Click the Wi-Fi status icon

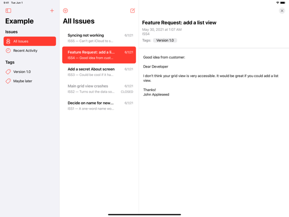277,3
